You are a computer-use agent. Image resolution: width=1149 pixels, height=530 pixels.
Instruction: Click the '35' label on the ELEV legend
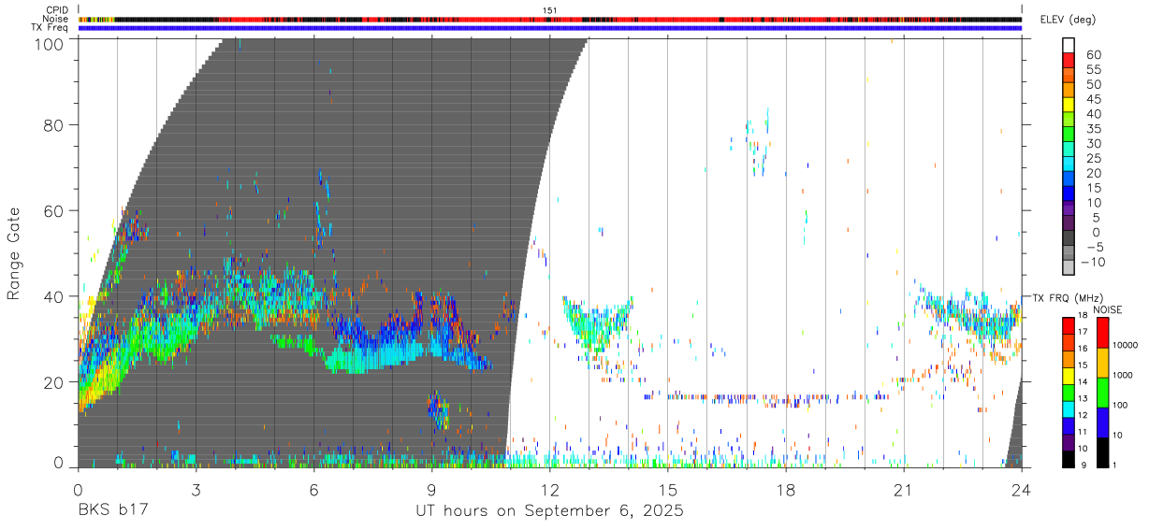coord(1092,129)
